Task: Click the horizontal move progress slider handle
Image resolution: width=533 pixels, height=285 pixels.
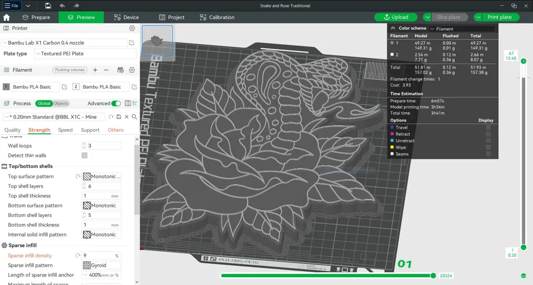Action: (x=433, y=275)
